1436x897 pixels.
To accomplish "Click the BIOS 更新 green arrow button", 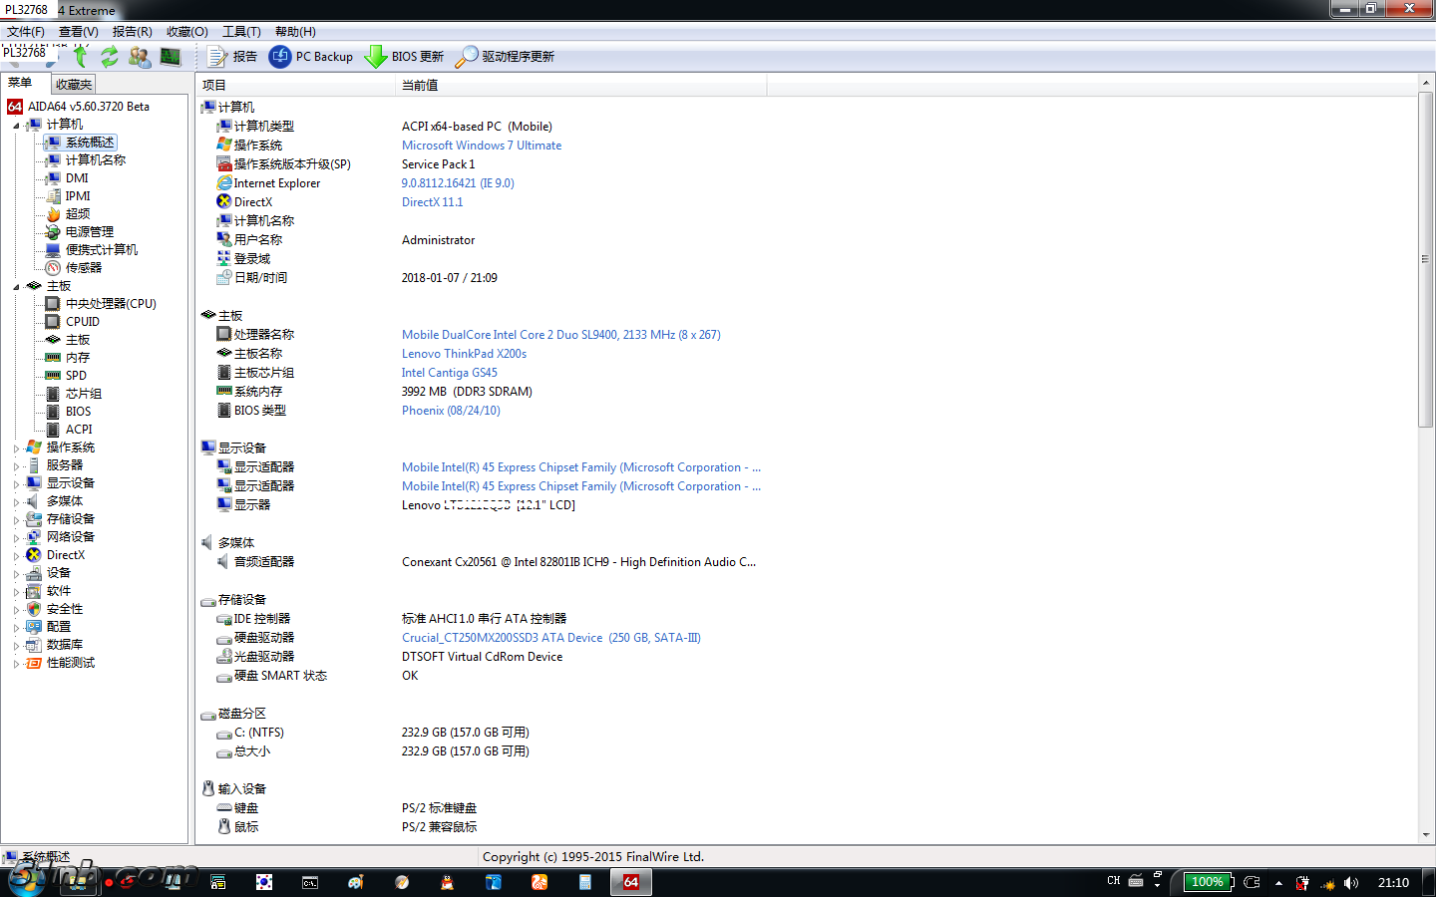I will click(x=404, y=57).
